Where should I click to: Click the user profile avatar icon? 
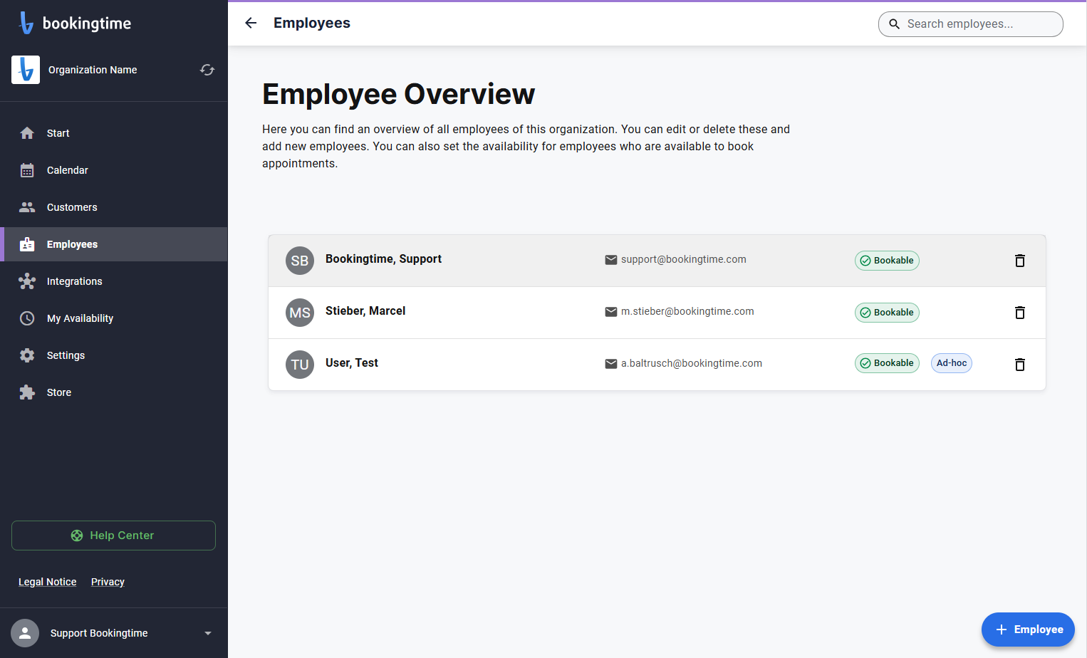pos(25,633)
